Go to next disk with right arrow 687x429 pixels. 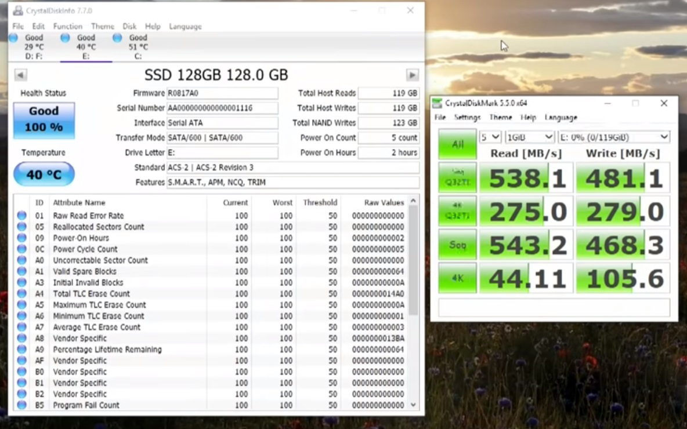412,75
